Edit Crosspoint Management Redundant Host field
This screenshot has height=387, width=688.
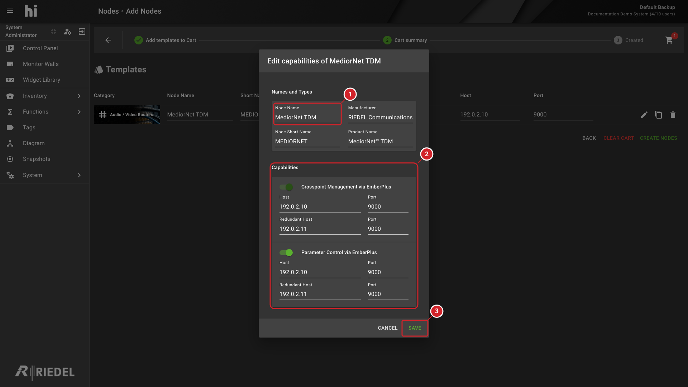coord(320,229)
